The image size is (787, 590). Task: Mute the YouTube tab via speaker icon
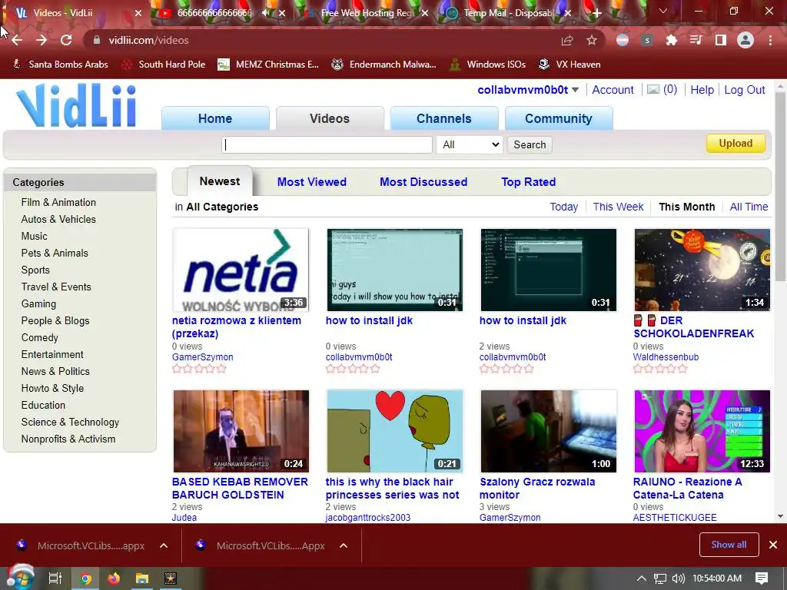click(x=266, y=13)
